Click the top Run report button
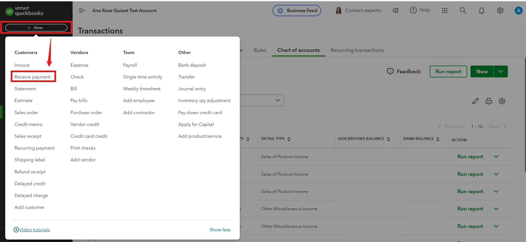The image size is (526, 242). pos(448,71)
